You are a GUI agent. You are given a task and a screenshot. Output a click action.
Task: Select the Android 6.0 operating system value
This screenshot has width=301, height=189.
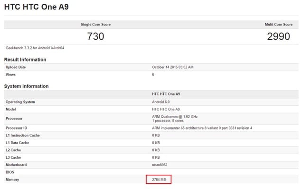coord(161,102)
